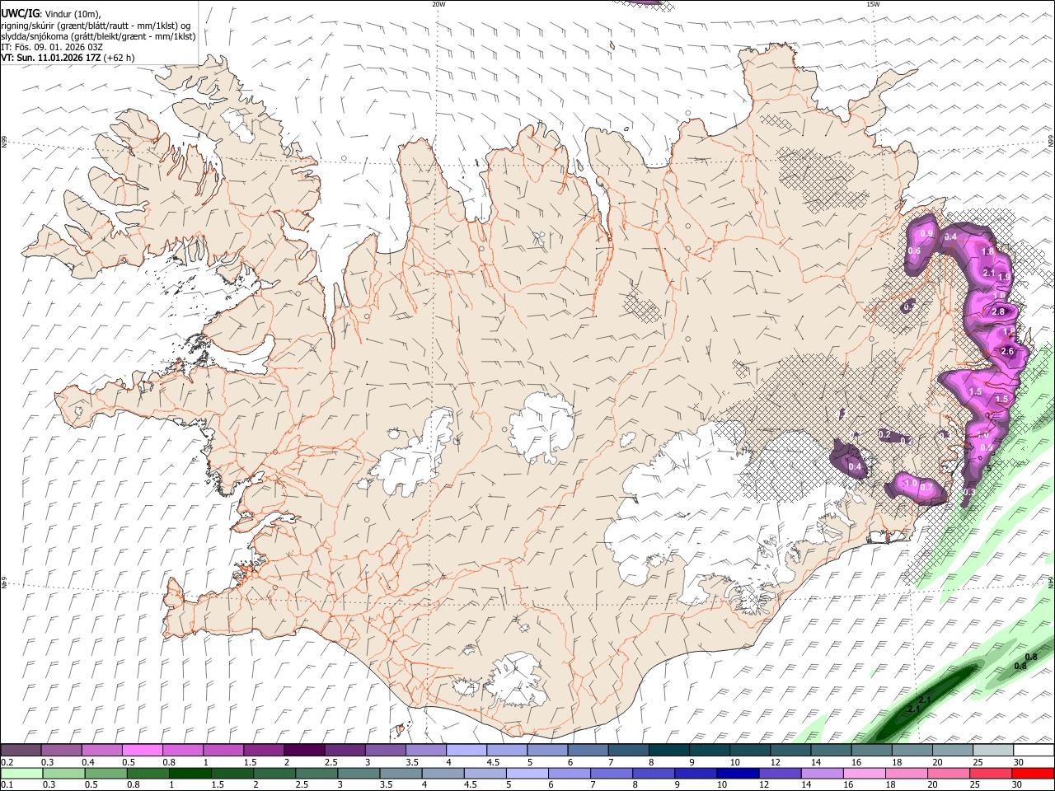The height and width of the screenshot is (791, 1055).
Task: Select the light pink swatch labeled 16, lower legend
Action: point(865,773)
